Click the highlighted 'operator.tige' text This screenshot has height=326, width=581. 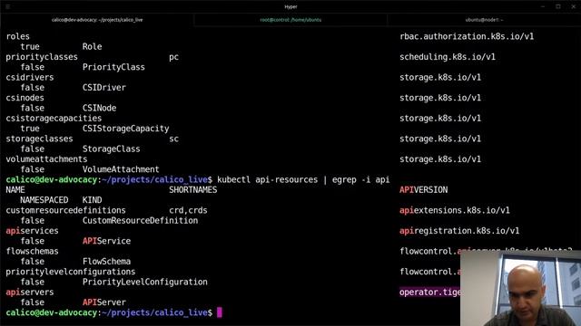[429, 292]
